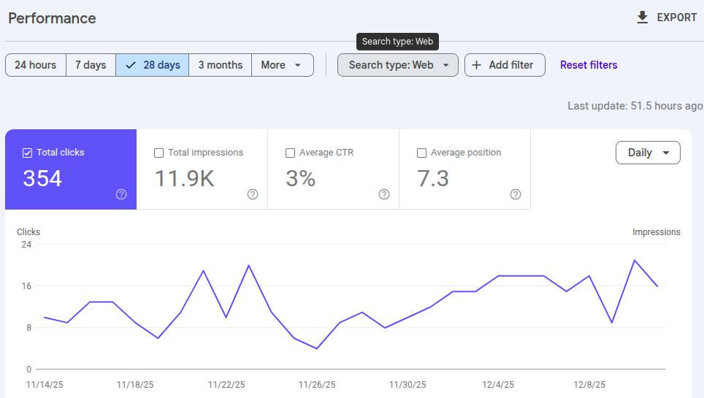Select the 28 days date range
This screenshot has width=704, height=398.
click(x=152, y=65)
